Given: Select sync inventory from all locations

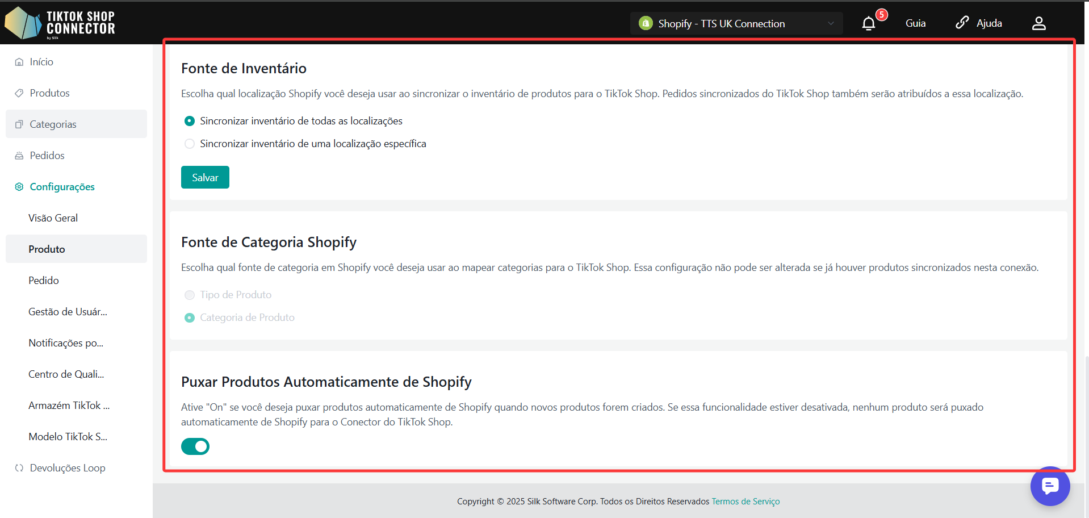Looking at the screenshot, I should point(190,121).
